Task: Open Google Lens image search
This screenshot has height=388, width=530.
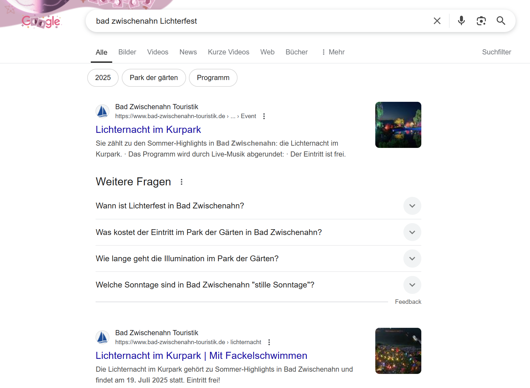Action: (x=481, y=21)
